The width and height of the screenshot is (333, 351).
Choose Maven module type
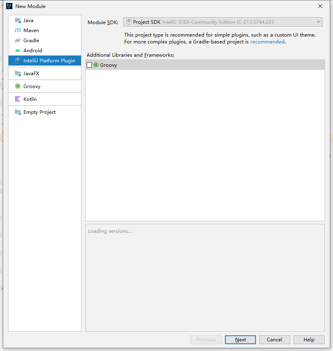click(x=45, y=30)
